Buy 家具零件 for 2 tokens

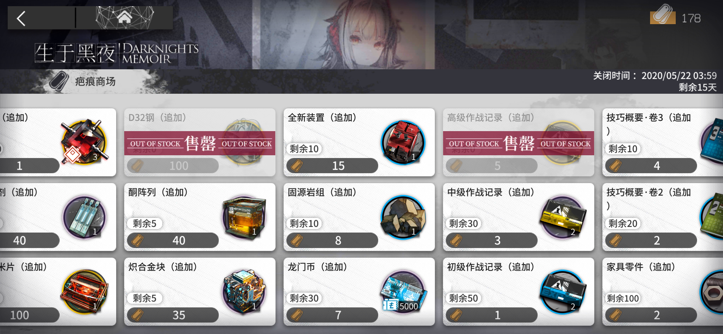651,315
